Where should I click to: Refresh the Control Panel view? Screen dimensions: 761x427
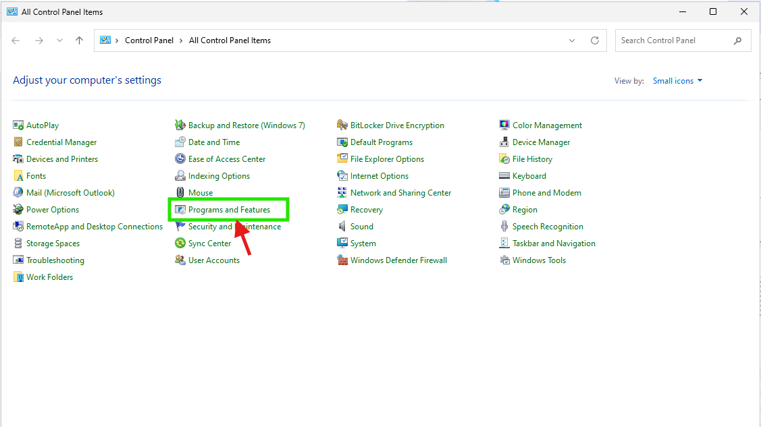(594, 40)
